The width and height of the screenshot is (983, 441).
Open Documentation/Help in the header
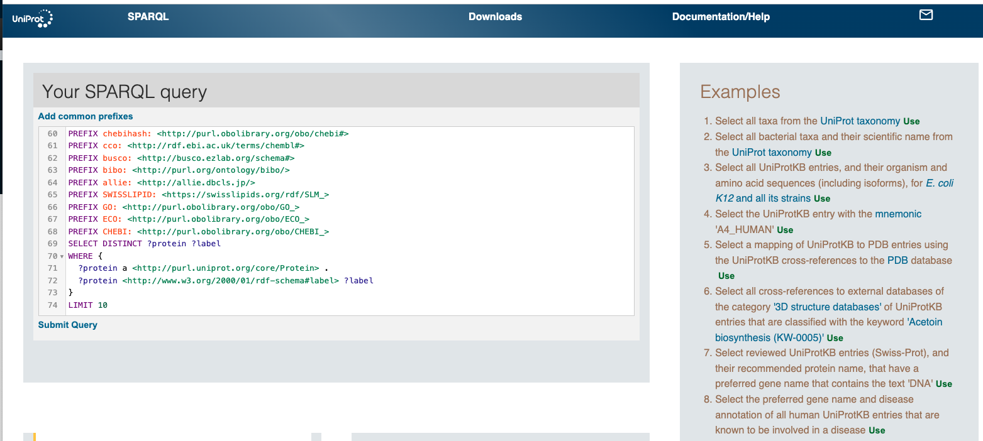(x=721, y=17)
